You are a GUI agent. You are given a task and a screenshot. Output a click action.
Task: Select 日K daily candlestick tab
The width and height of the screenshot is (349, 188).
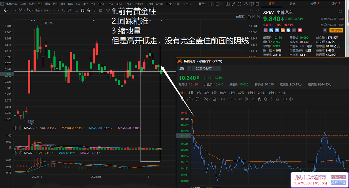click(x=40, y=4)
